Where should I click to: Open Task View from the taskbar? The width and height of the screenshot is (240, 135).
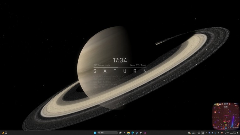(x=120, y=133)
